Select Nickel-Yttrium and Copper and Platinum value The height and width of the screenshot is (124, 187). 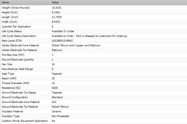pyautogui.click(x=76, y=45)
